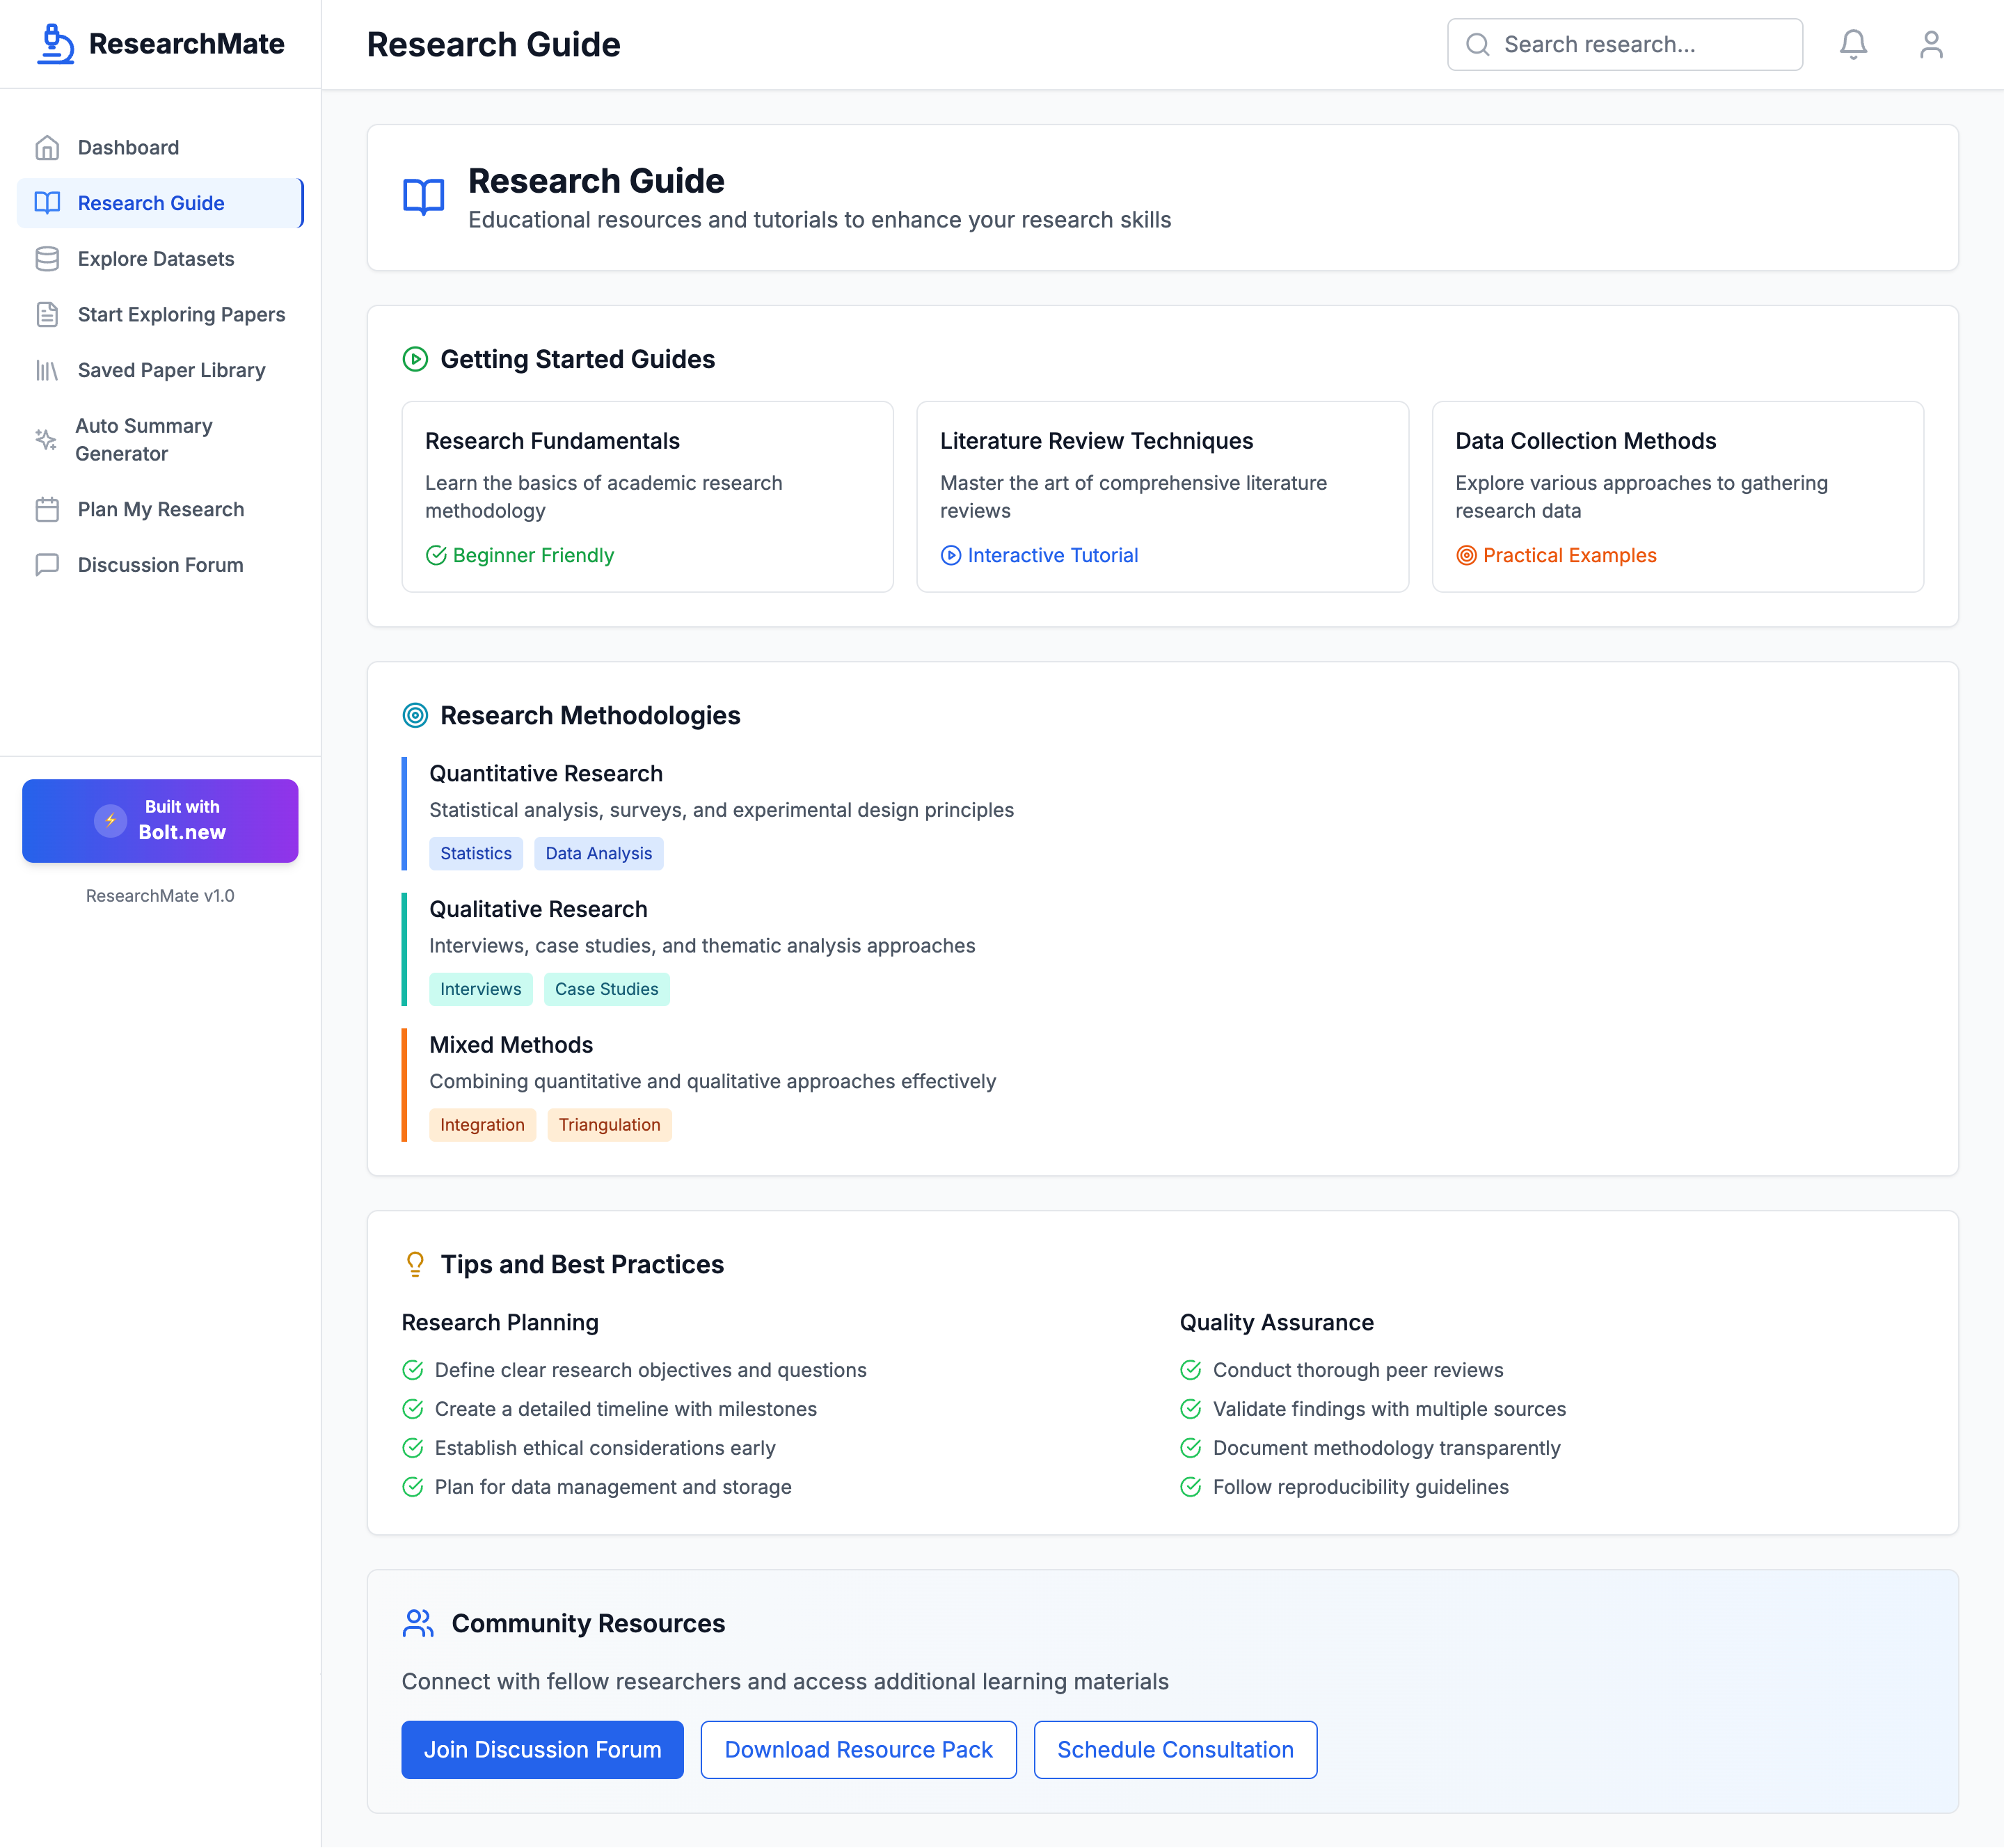Open the Research Fundamentals guide card

coord(647,496)
